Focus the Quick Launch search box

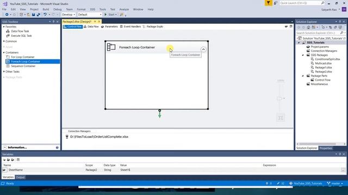click(x=302, y=3)
